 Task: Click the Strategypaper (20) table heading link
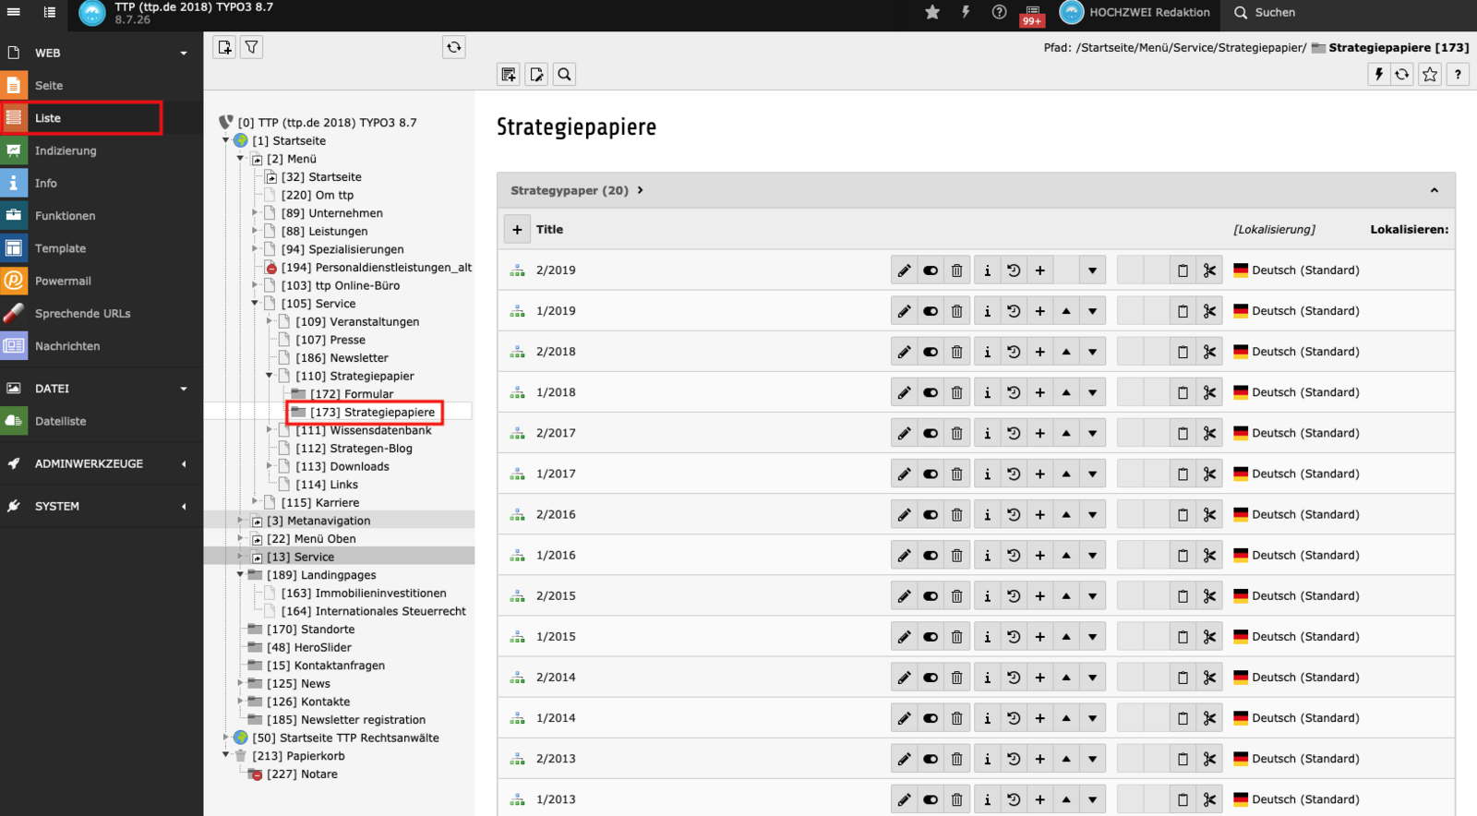(x=570, y=190)
